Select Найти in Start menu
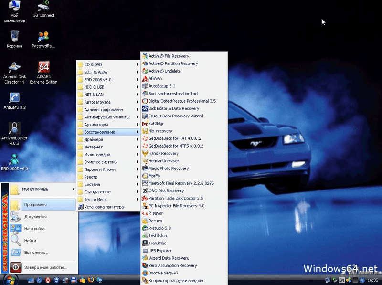382x285 pixels. (x=42, y=241)
